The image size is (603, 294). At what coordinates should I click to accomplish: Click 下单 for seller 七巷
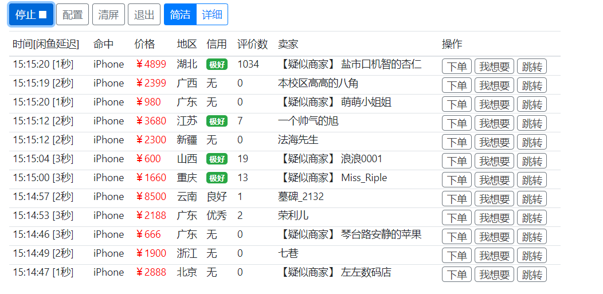click(456, 256)
